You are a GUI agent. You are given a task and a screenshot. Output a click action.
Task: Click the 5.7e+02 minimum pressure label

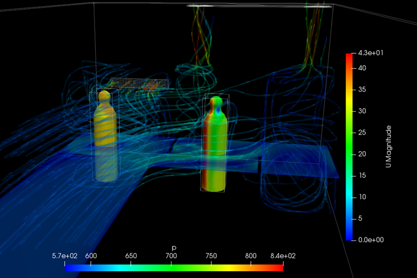(65, 256)
